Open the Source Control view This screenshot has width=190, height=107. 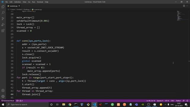3,18
